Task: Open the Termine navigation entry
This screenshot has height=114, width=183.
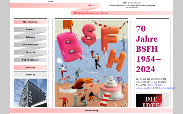Action: pos(30,52)
